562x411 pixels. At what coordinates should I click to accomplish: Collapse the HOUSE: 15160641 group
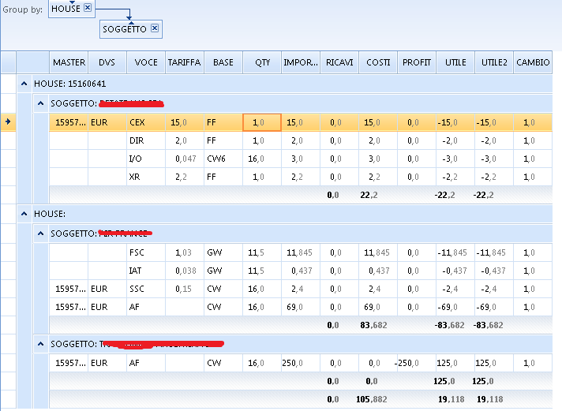coord(24,84)
